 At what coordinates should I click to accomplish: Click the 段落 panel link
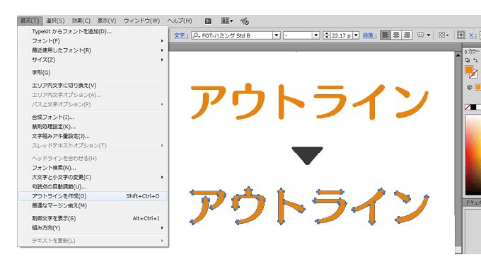tap(370, 35)
